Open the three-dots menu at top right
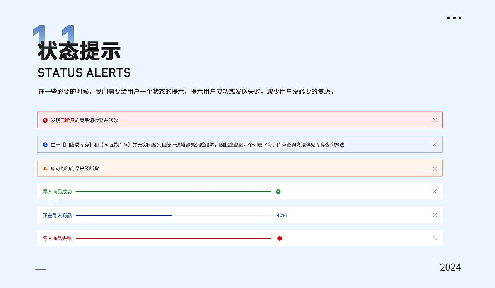Image resolution: width=495 pixels, height=288 pixels. pos(454,18)
